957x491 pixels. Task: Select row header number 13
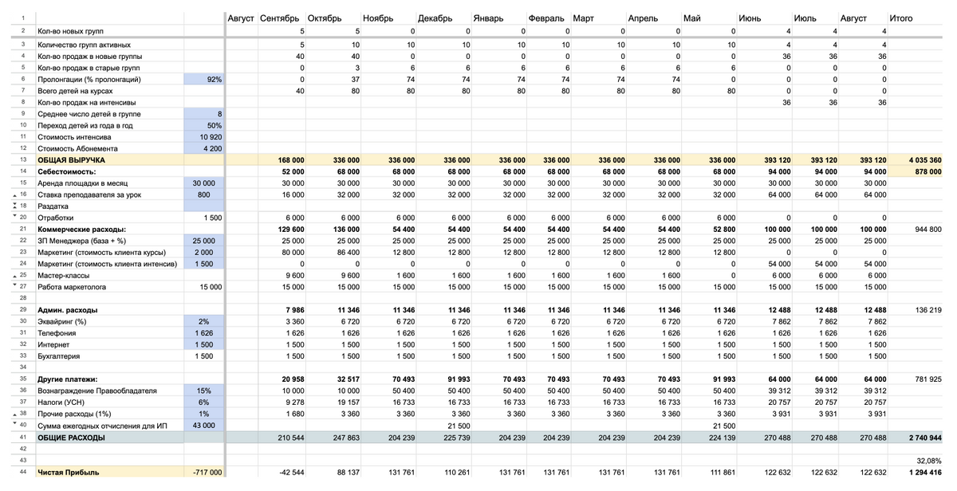pos(23,160)
